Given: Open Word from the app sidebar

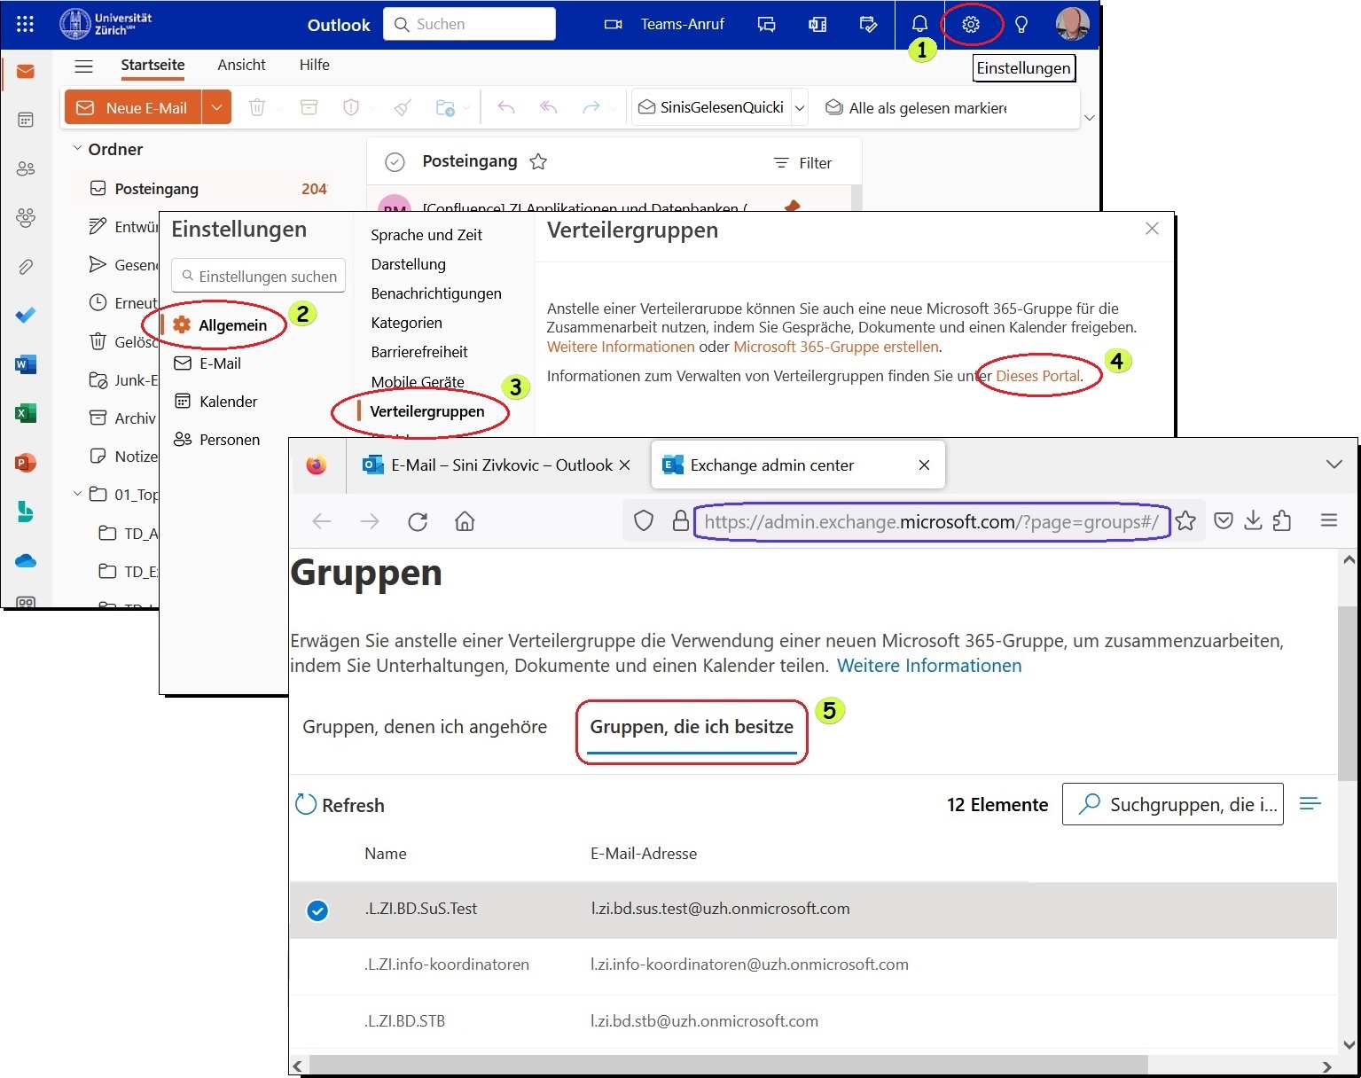Looking at the screenshot, I should point(26,363).
